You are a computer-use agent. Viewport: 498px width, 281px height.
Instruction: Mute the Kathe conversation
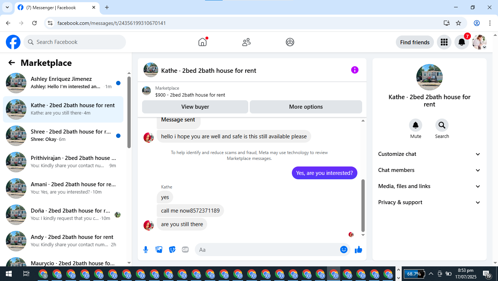tap(416, 125)
